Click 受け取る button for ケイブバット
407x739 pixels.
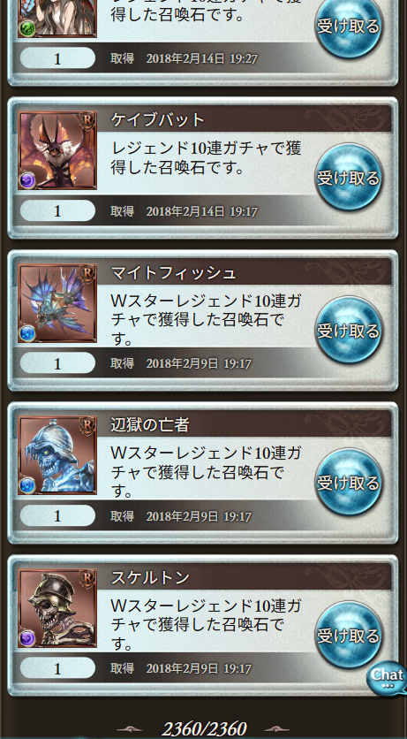tap(348, 177)
